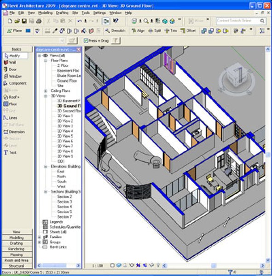Image resolution: width=272 pixels, height=276 pixels.
Task: Collapse the Floor Plans node
Action: 46,61
